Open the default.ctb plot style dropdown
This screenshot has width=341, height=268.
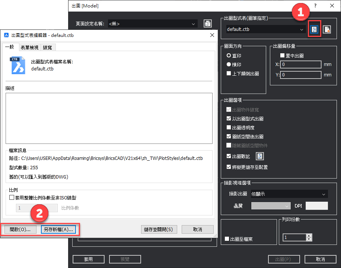266,29
